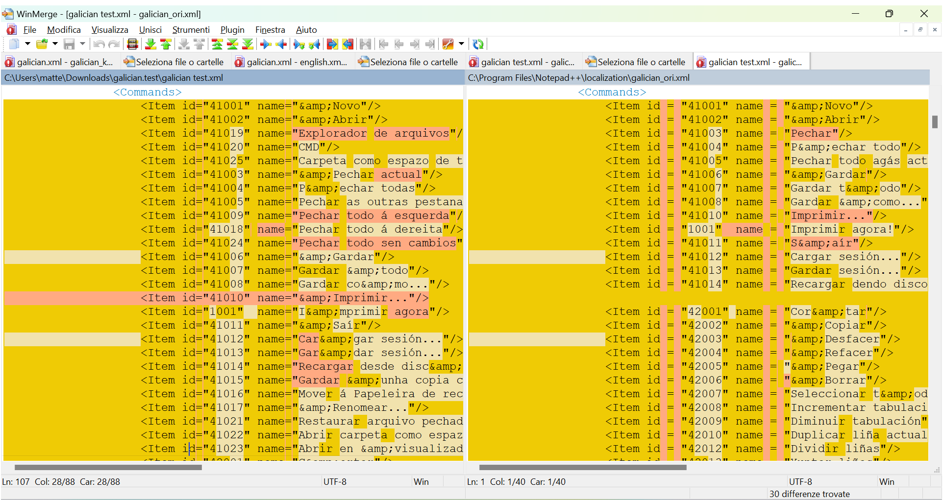Close the document with menu bar X
Image resolution: width=943 pixels, height=500 pixels.
935,30
